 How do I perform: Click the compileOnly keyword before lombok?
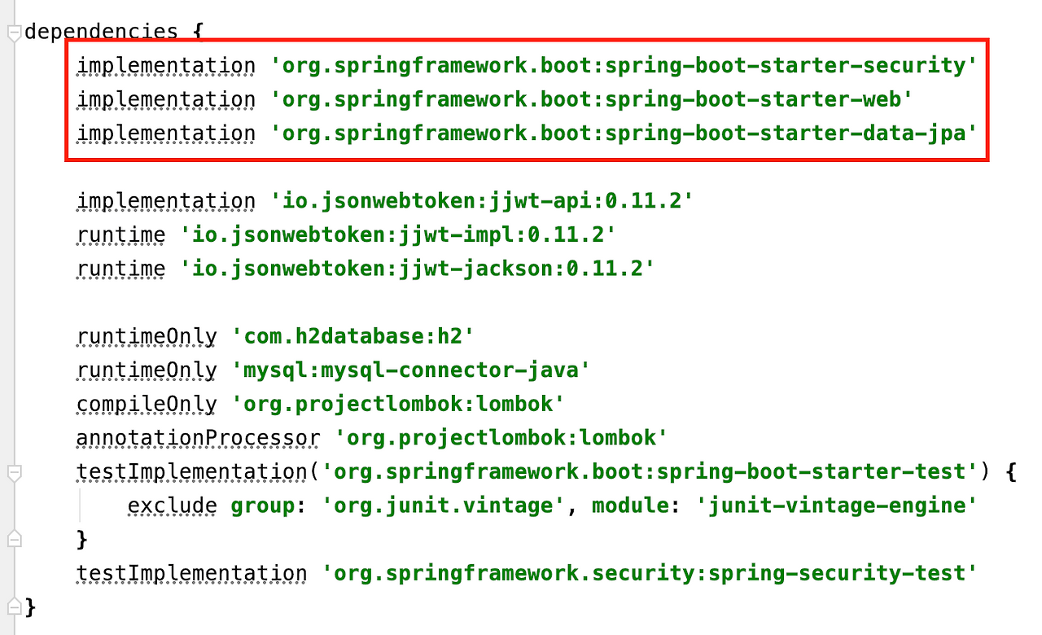[x=147, y=403]
